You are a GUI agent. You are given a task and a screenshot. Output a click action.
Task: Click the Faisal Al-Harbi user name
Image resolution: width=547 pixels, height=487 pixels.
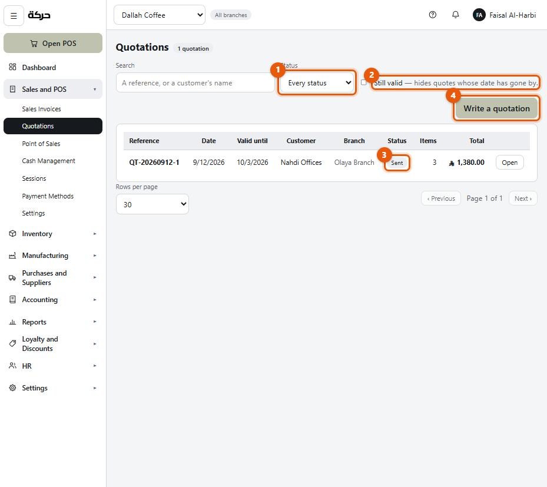pyautogui.click(x=512, y=15)
